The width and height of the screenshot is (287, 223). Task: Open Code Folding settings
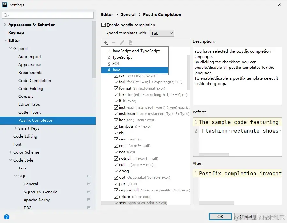tap(31, 89)
